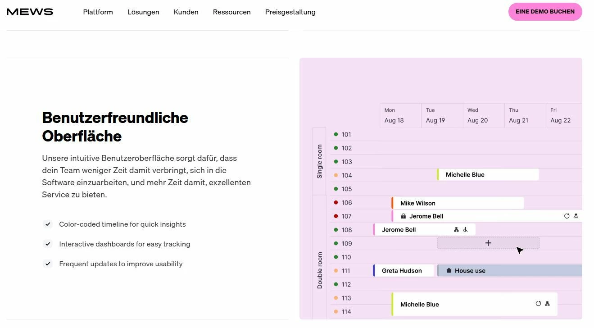Image resolution: width=594 pixels, height=328 pixels.
Task: Click the house icon on House use block
Action: click(x=449, y=271)
